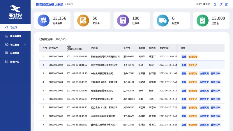Click 催促配送 for order BH210101001
The image size is (233, 131).
click(193, 56)
